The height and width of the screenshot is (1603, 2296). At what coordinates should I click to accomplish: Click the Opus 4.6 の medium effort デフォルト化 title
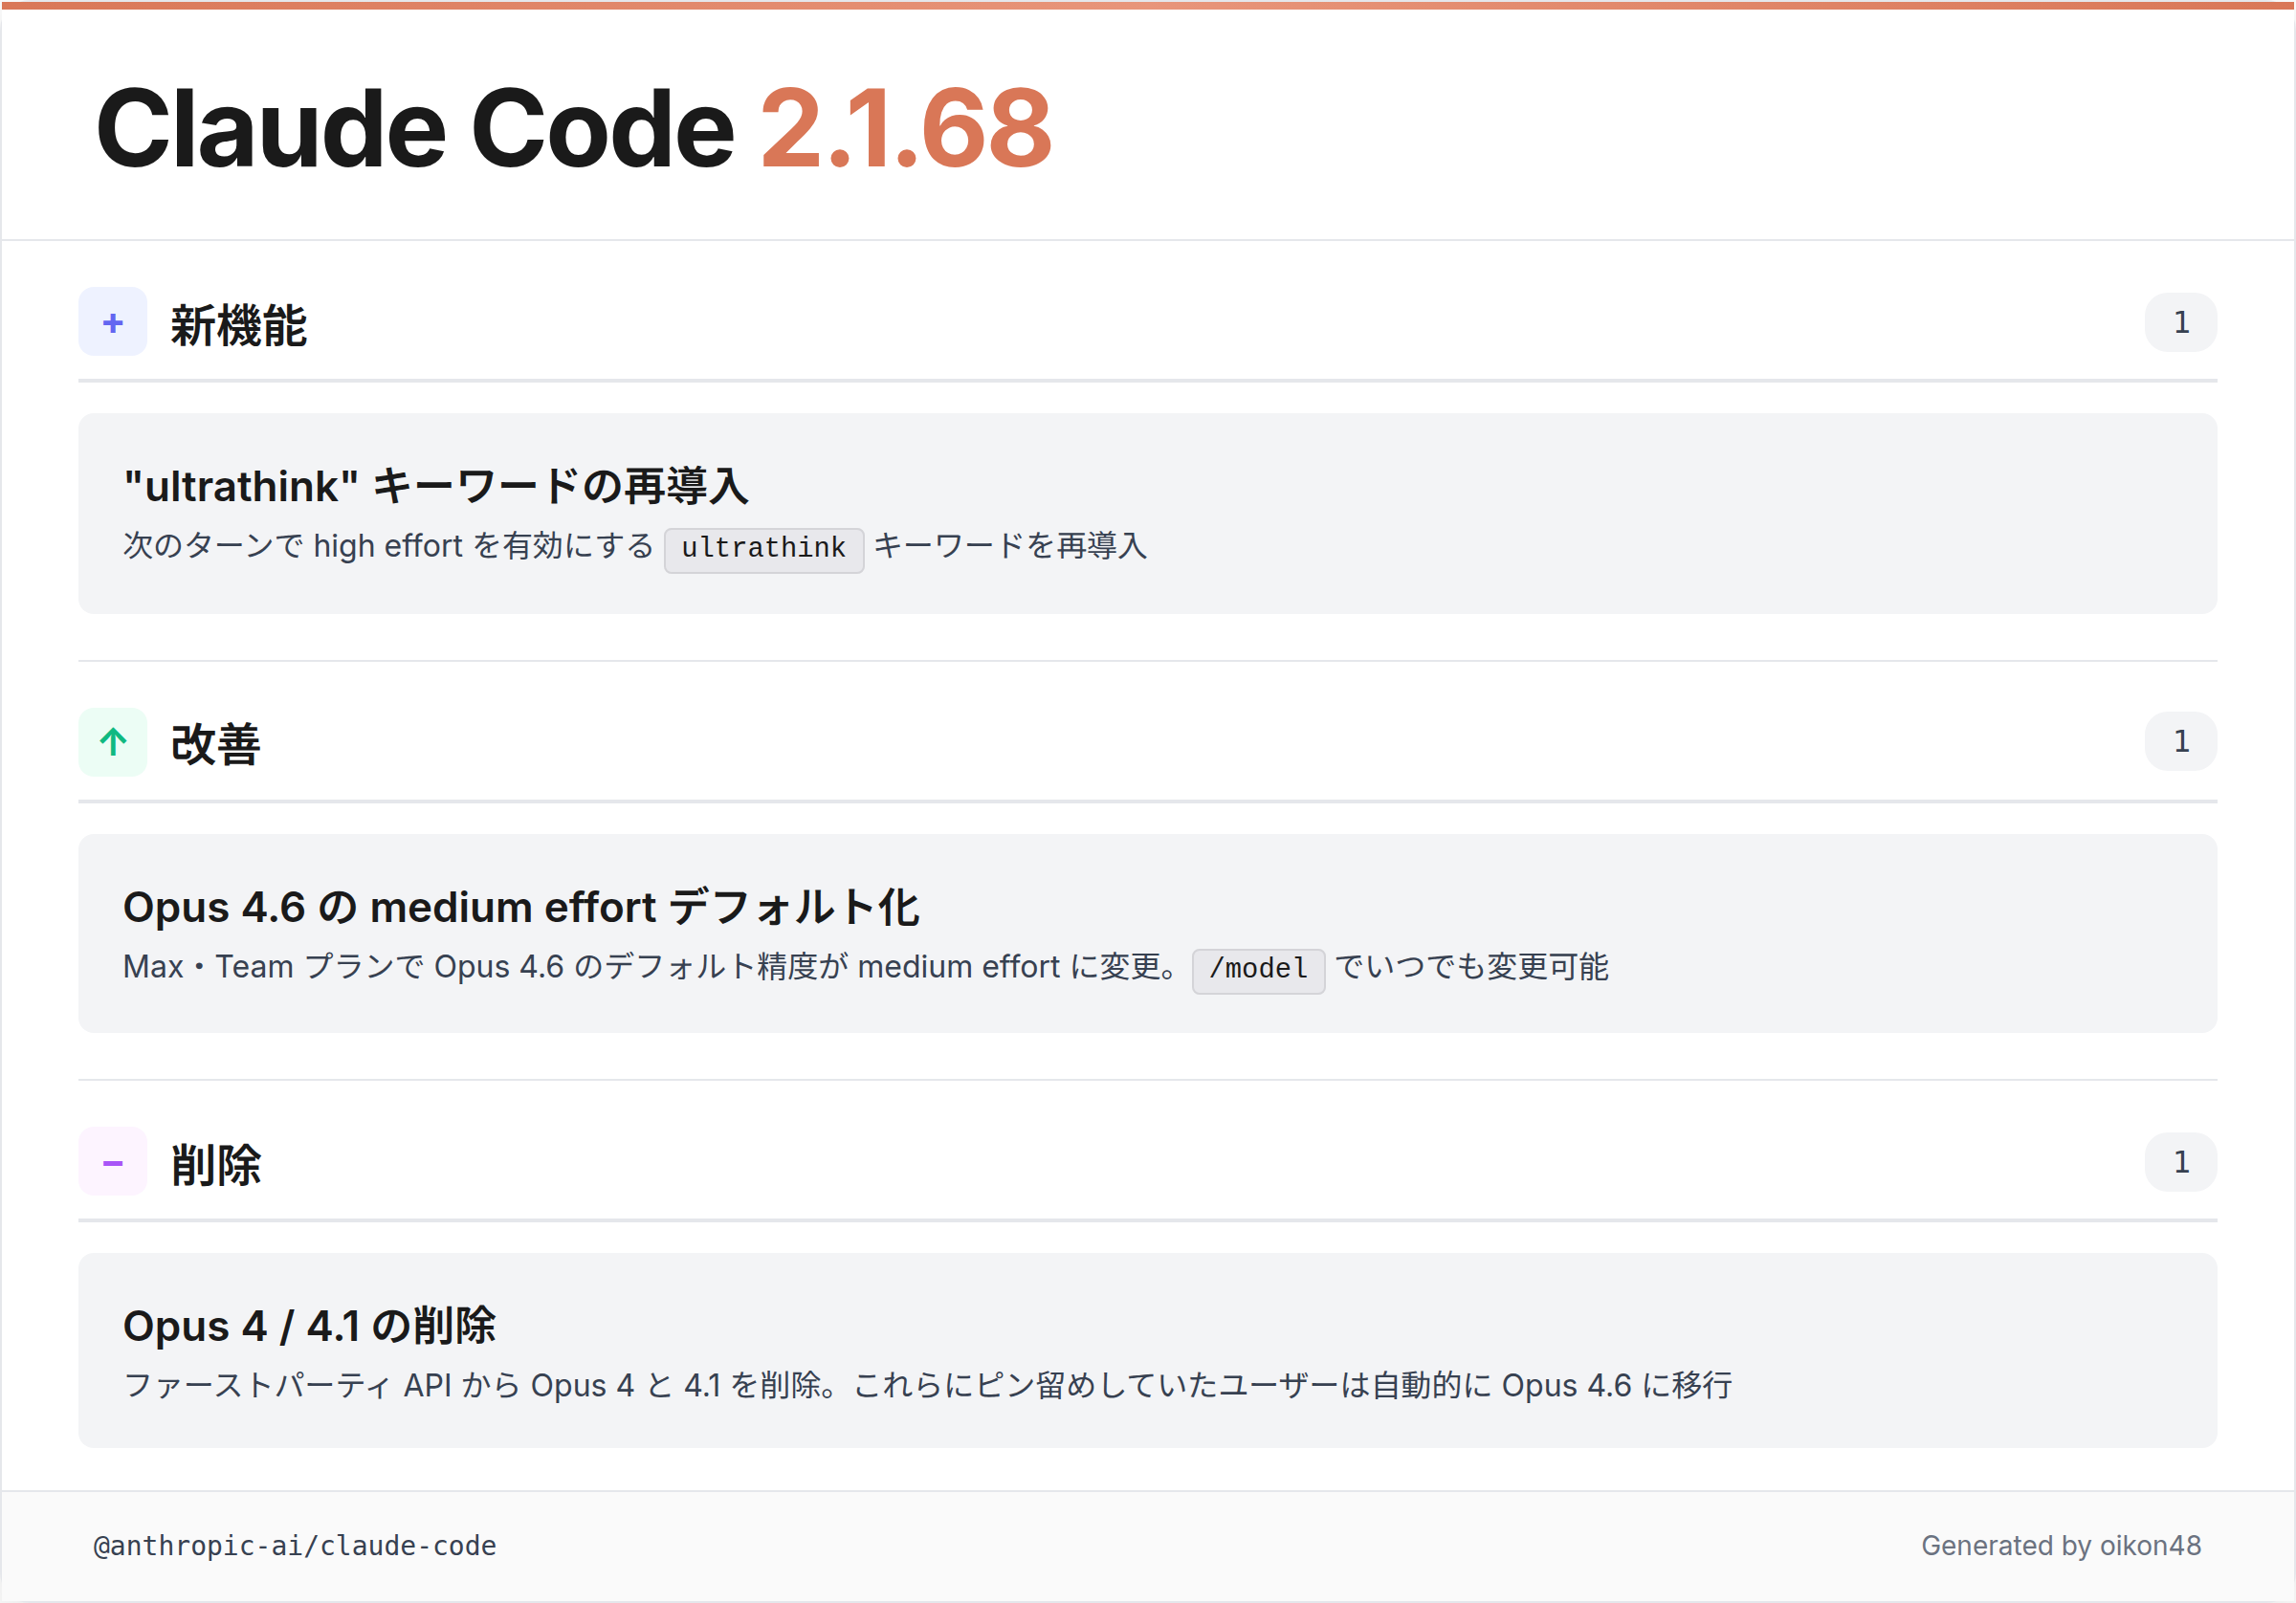pos(521,907)
